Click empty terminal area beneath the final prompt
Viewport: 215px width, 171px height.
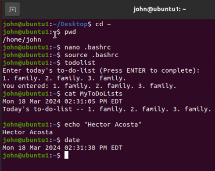[x=107, y=165]
